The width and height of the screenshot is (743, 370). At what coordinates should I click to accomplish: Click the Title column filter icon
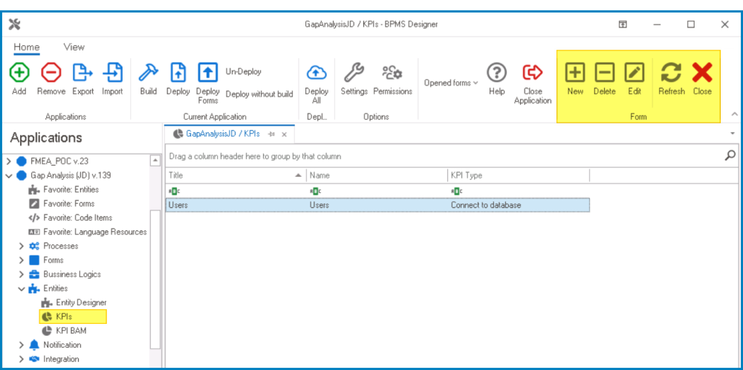(174, 191)
